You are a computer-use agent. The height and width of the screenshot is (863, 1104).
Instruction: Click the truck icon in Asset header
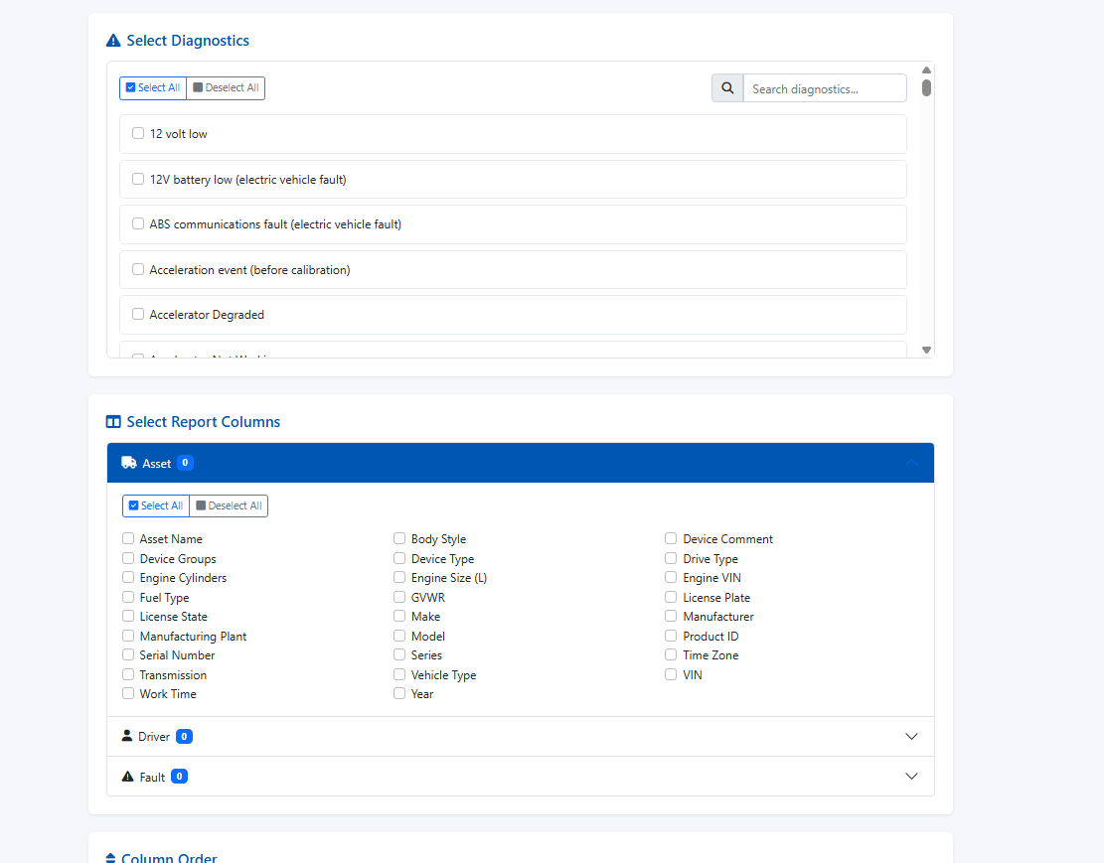click(x=129, y=463)
